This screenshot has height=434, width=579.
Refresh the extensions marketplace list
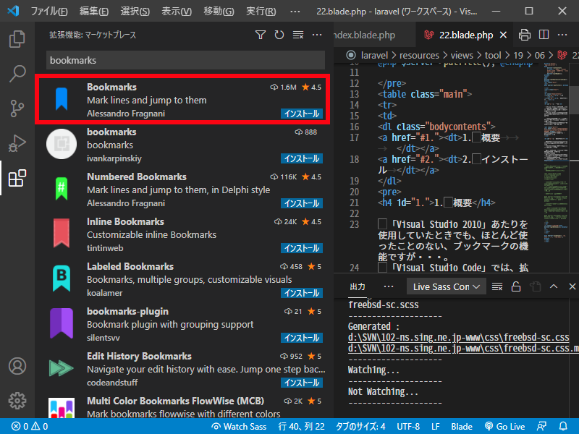coord(279,35)
